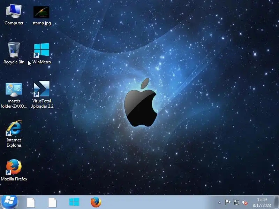
Task: Click the 'Mozilla Firefox' label text
Action: tap(14, 179)
